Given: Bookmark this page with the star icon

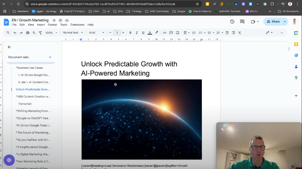Looking at the screenshot, I should pos(197,4).
